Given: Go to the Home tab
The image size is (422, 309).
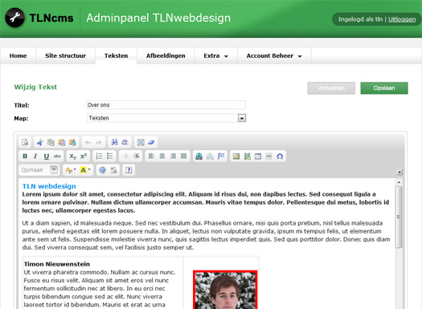Looking at the screenshot, I should (18, 56).
